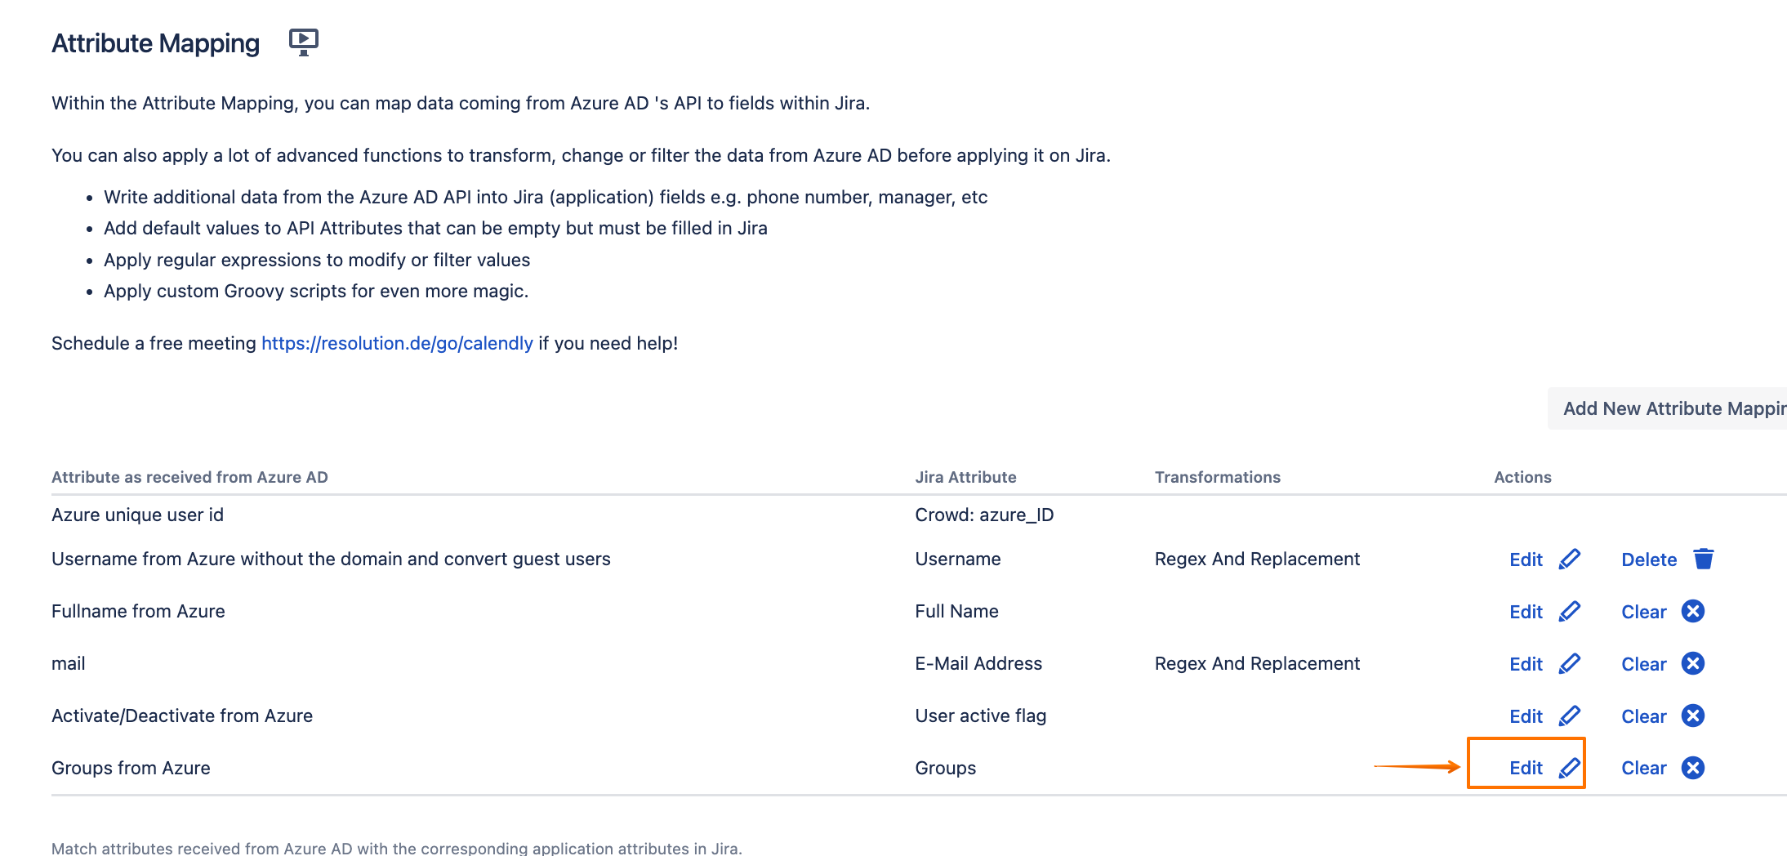Click Clear link for the mail mapping
Viewport: 1787px width, 856px height.
tap(1643, 664)
